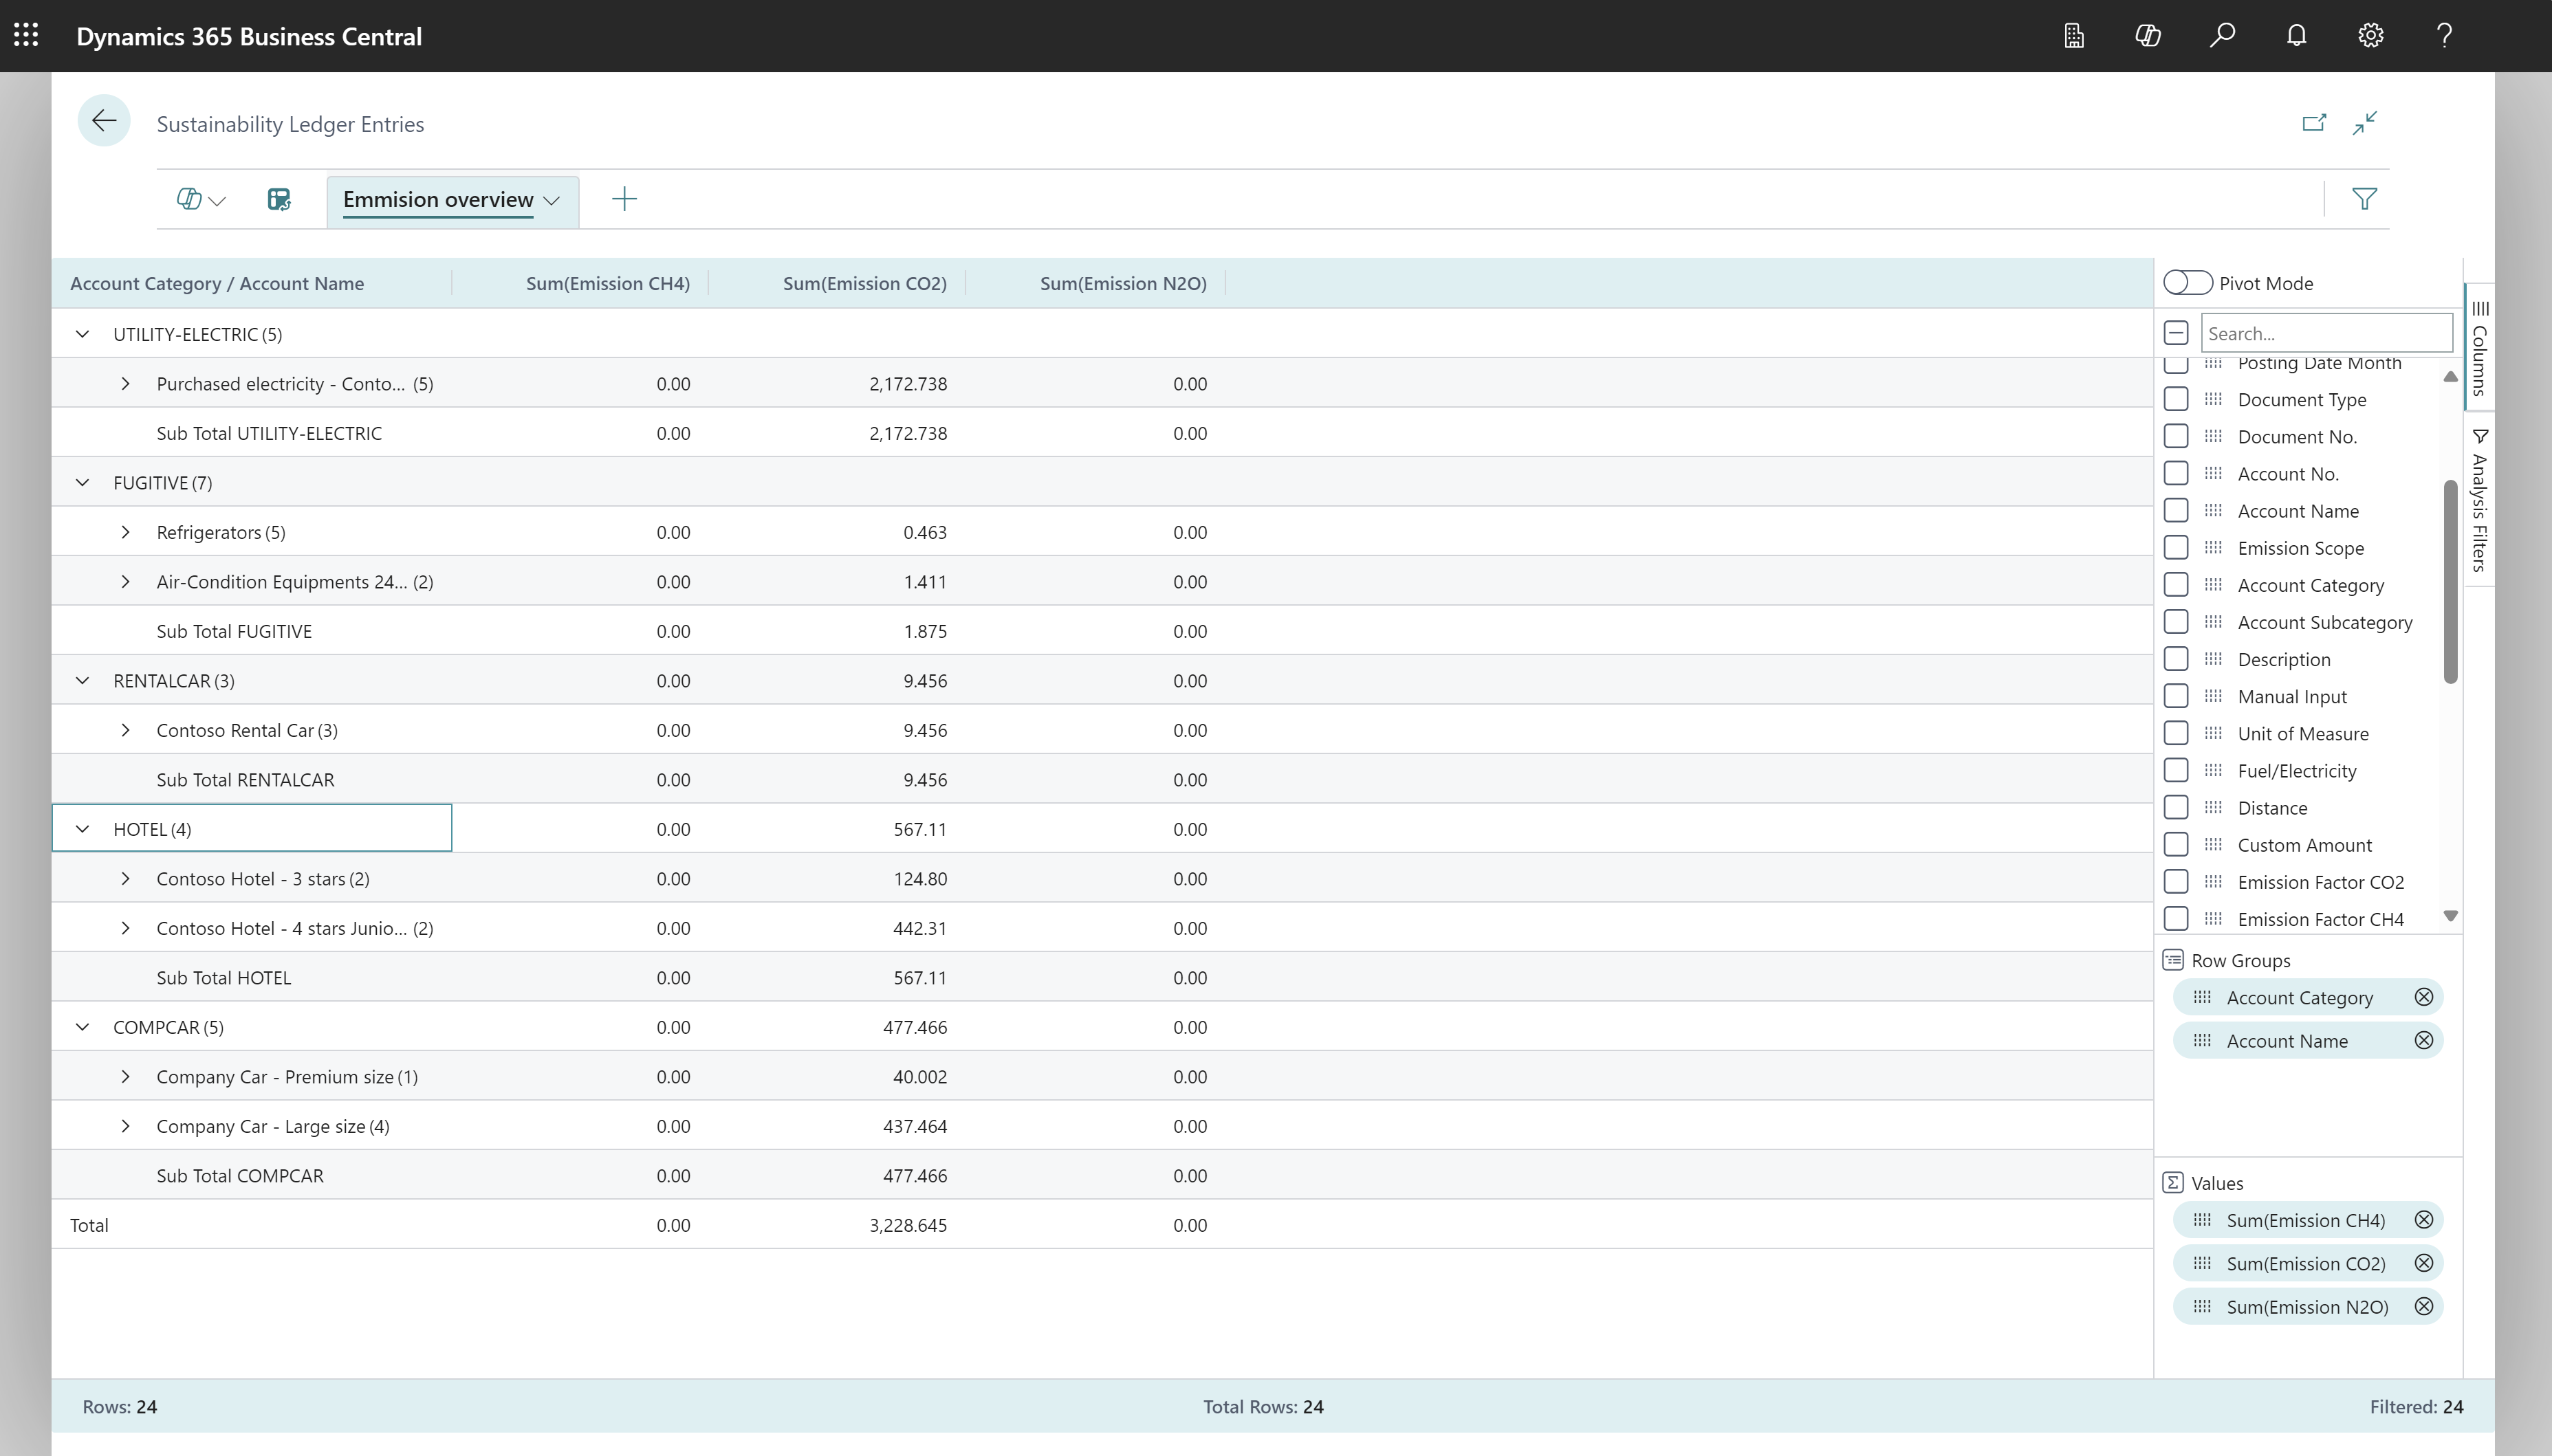Open the notifications bell

tap(2296, 36)
